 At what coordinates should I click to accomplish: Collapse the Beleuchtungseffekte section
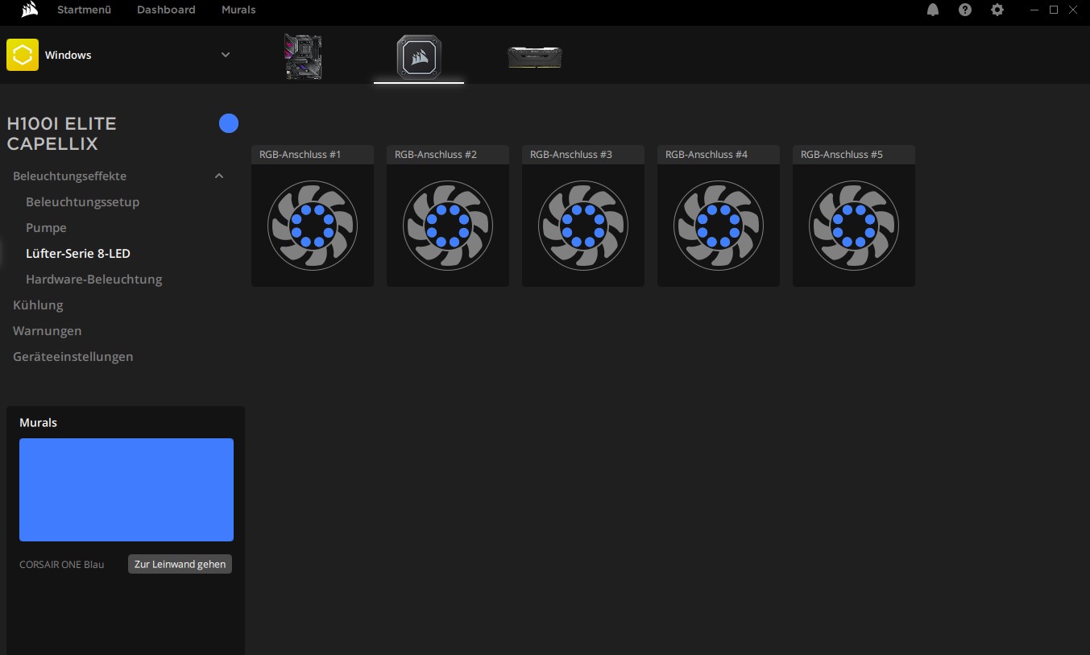click(218, 176)
